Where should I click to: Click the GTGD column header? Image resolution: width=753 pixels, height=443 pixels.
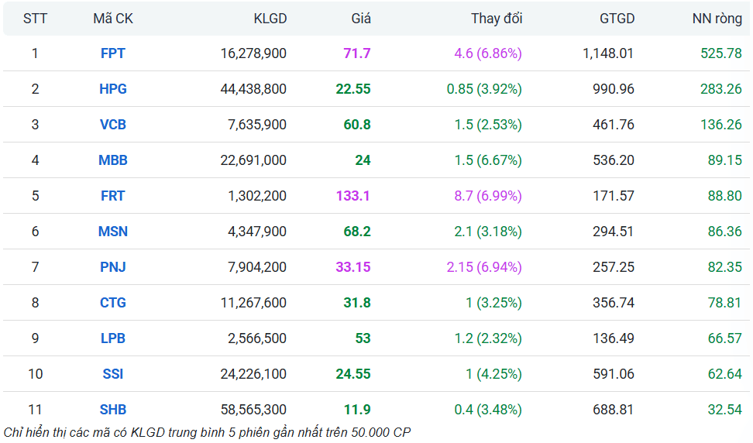pyautogui.click(x=617, y=19)
